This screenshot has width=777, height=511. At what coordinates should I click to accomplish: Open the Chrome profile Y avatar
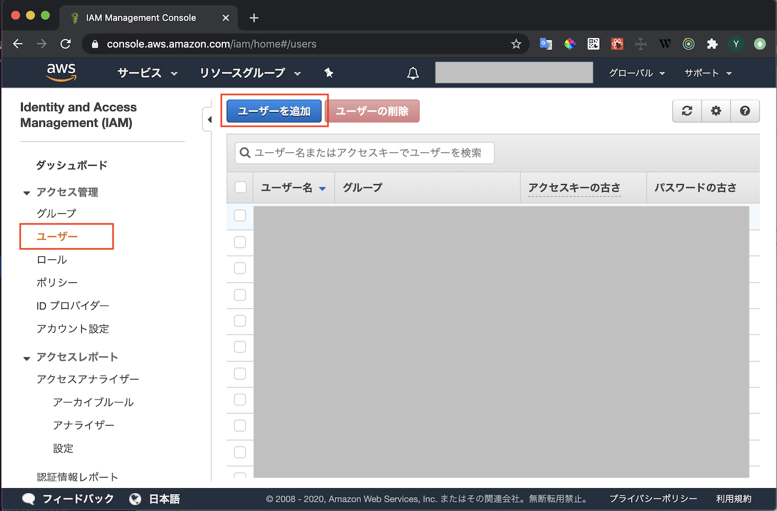[736, 44]
